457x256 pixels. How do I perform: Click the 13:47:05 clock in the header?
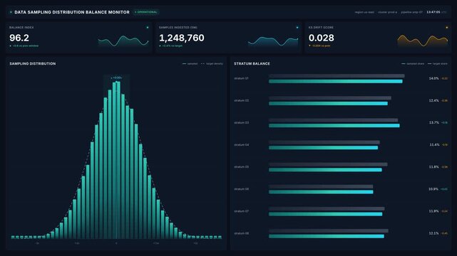433,12
